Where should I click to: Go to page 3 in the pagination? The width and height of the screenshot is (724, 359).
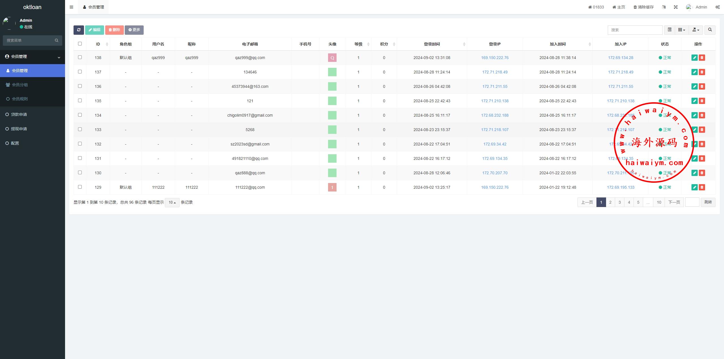pyautogui.click(x=620, y=202)
